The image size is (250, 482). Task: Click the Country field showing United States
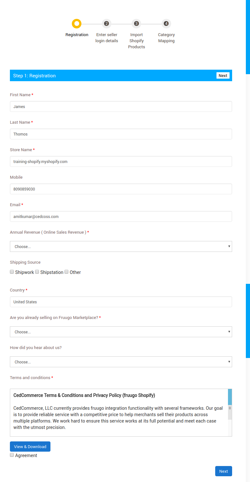121,302
